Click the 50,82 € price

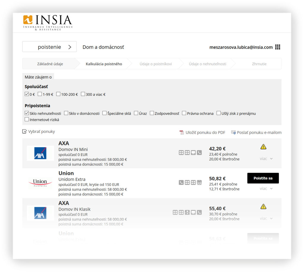point(217,179)
